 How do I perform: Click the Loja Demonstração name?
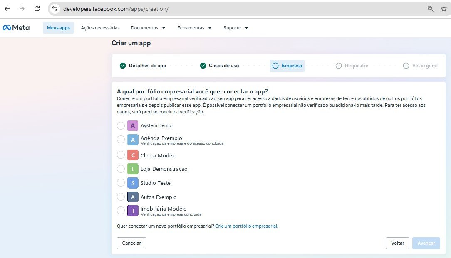pyautogui.click(x=164, y=169)
